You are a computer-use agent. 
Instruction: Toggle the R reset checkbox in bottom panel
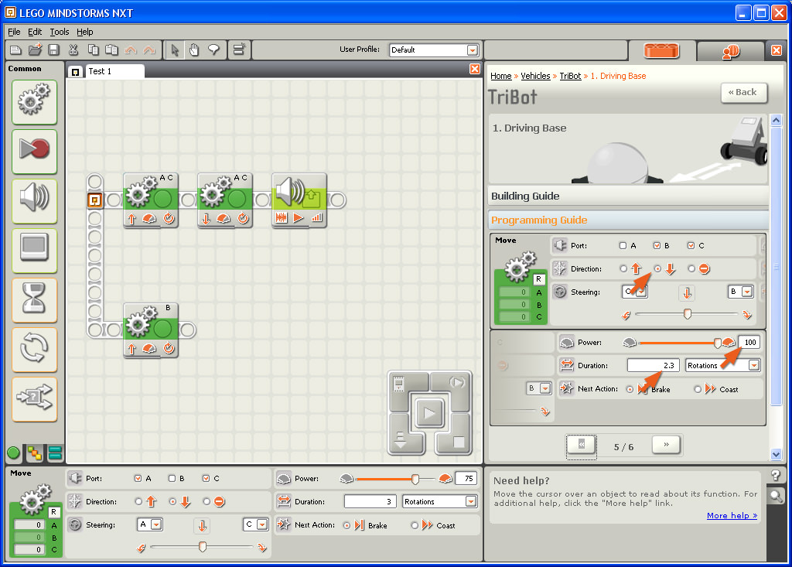53,512
